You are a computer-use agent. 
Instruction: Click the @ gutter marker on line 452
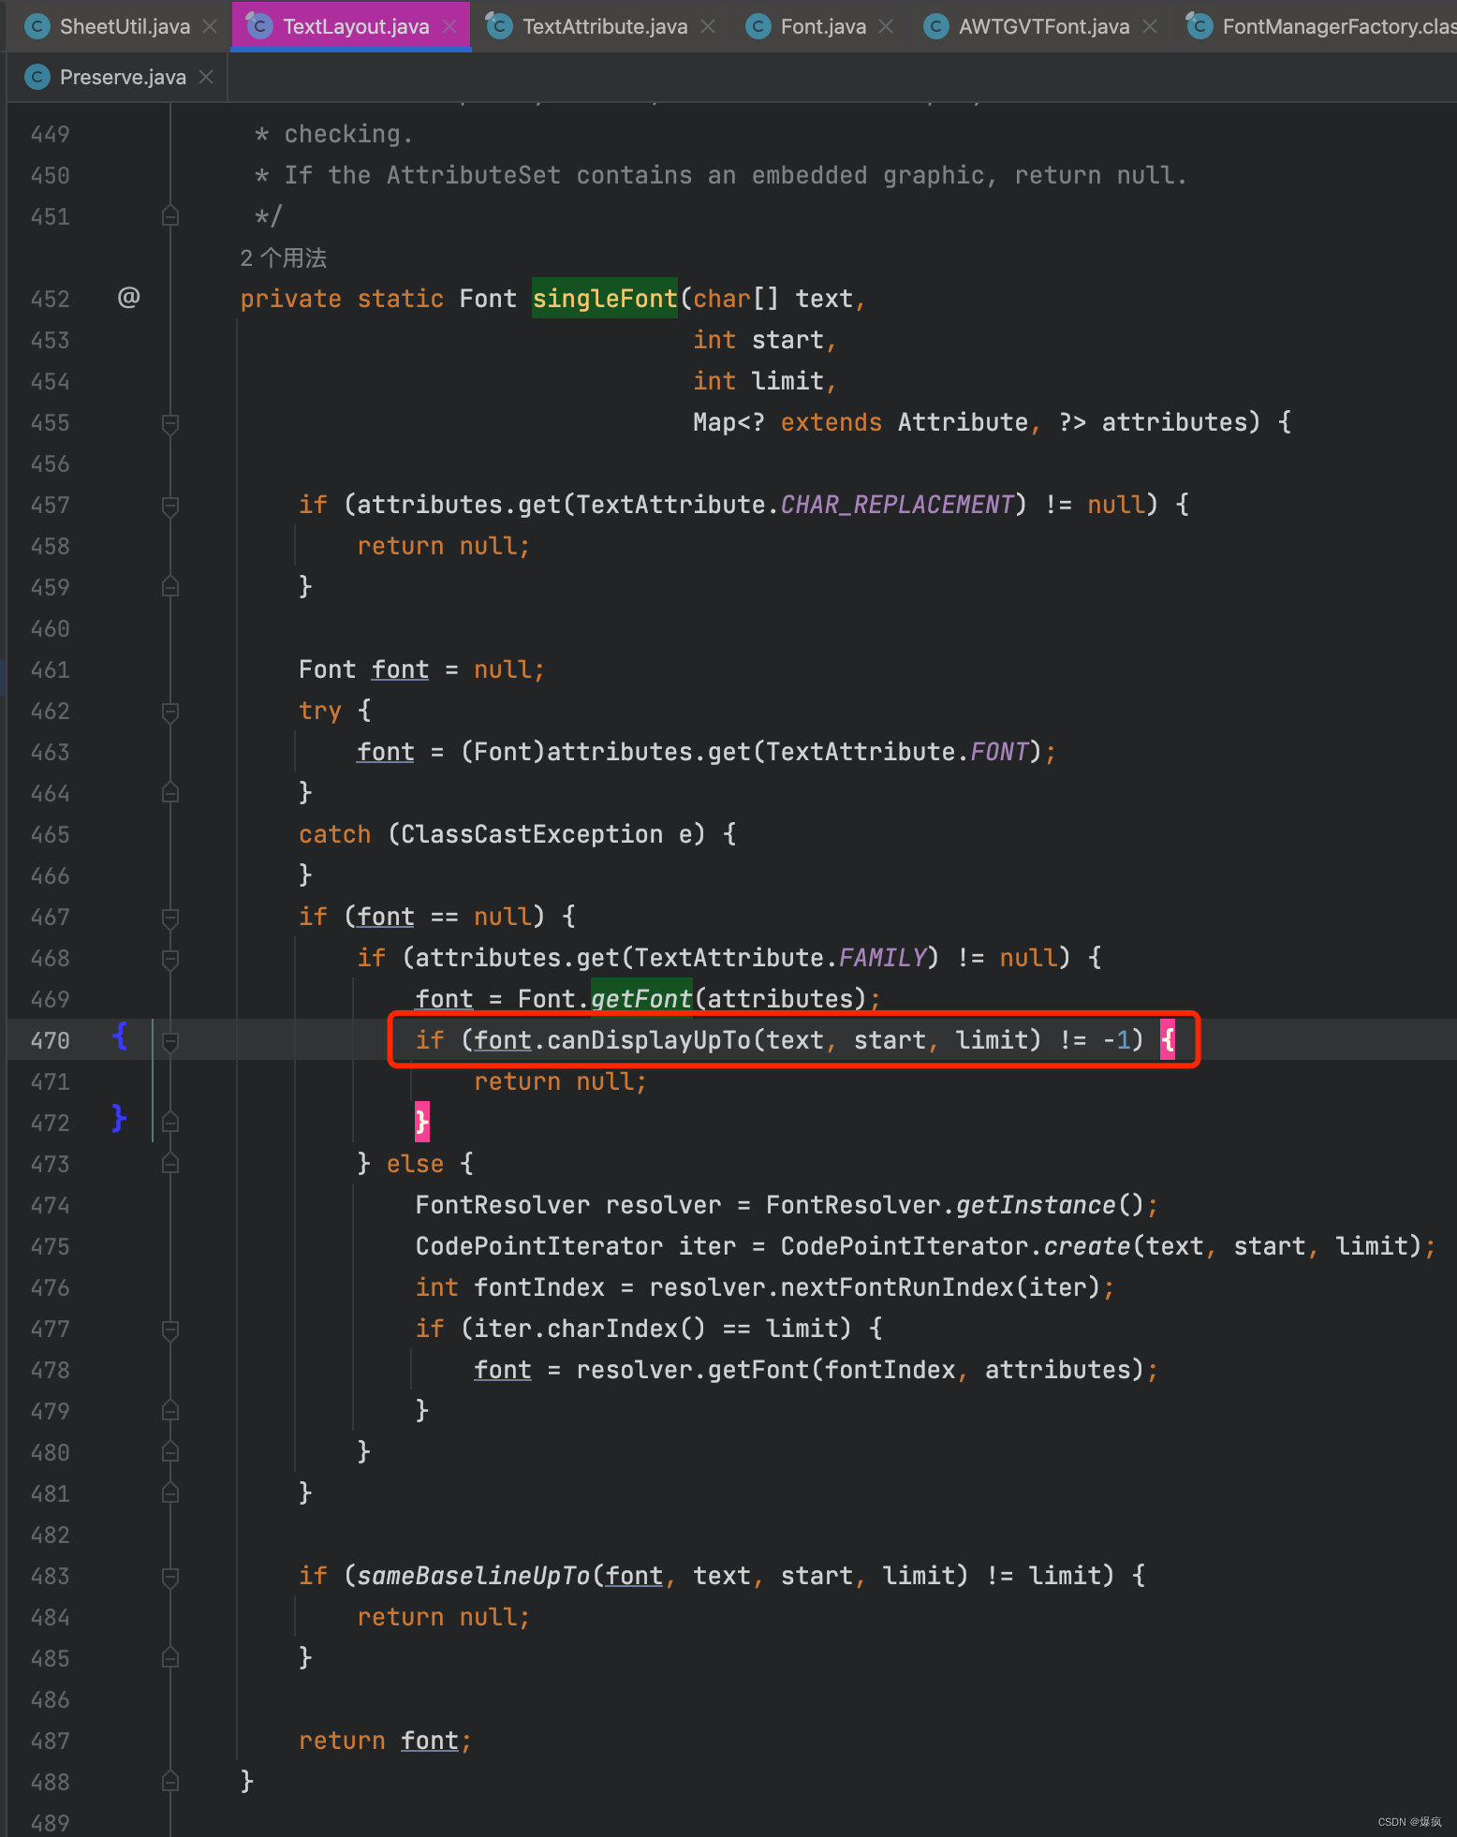(128, 298)
